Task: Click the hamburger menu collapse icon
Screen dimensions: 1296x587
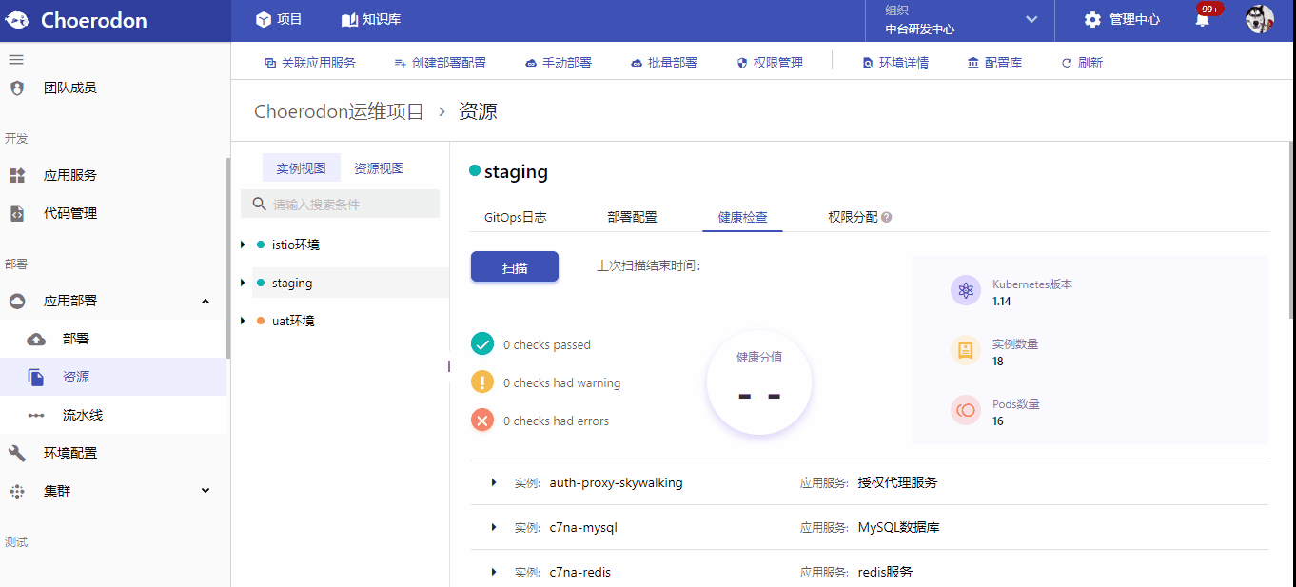Action: tap(16, 59)
